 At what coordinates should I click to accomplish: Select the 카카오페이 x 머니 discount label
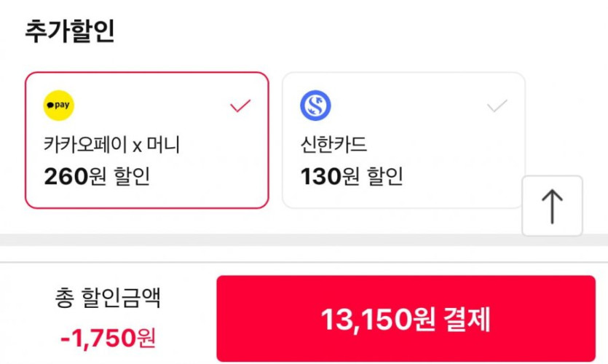pyautogui.click(x=111, y=145)
